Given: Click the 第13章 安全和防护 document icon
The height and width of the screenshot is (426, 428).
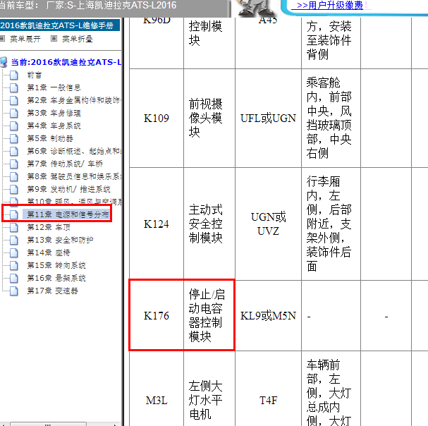Looking at the screenshot, I should (14, 241).
